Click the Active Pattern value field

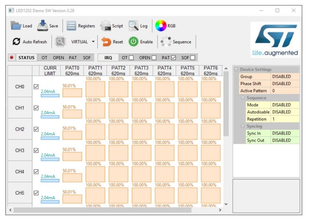pos(285,91)
